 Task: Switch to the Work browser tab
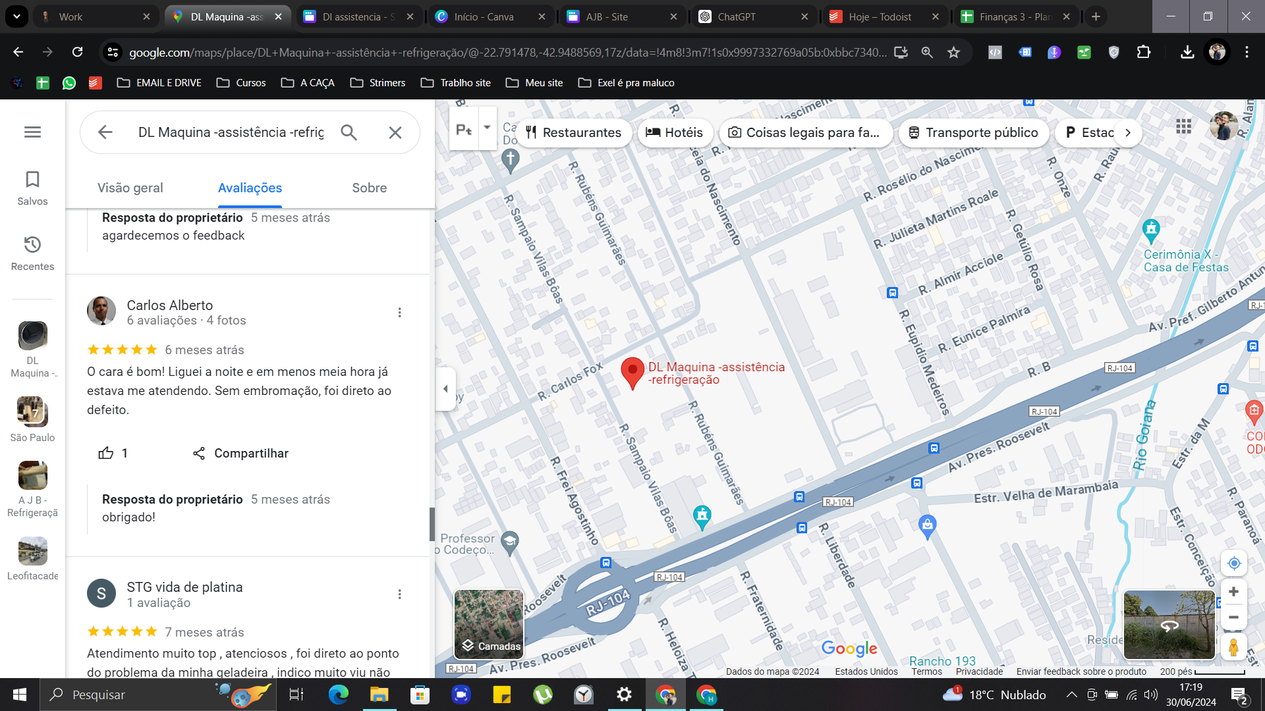click(95, 16)
